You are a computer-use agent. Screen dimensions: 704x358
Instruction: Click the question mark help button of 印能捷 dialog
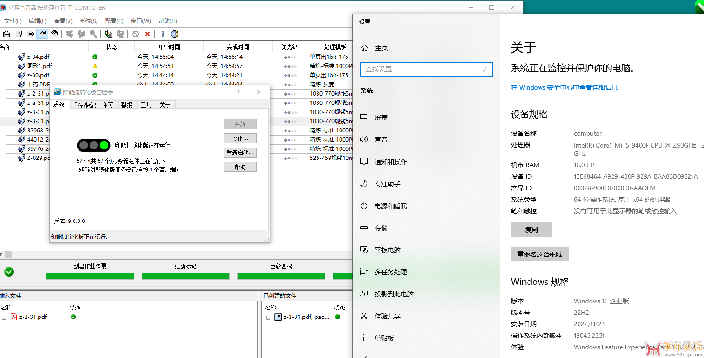coord(238,92)
